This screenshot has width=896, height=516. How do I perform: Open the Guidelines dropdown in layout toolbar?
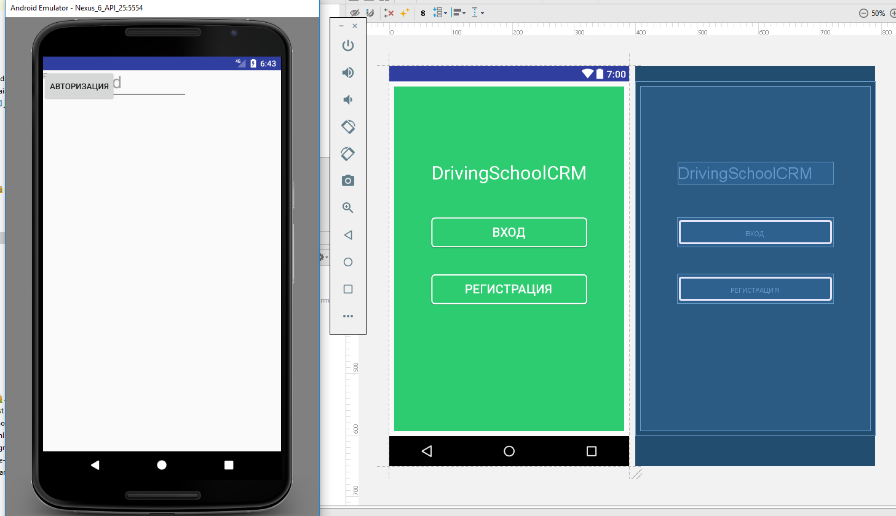(x=478, y=12)
